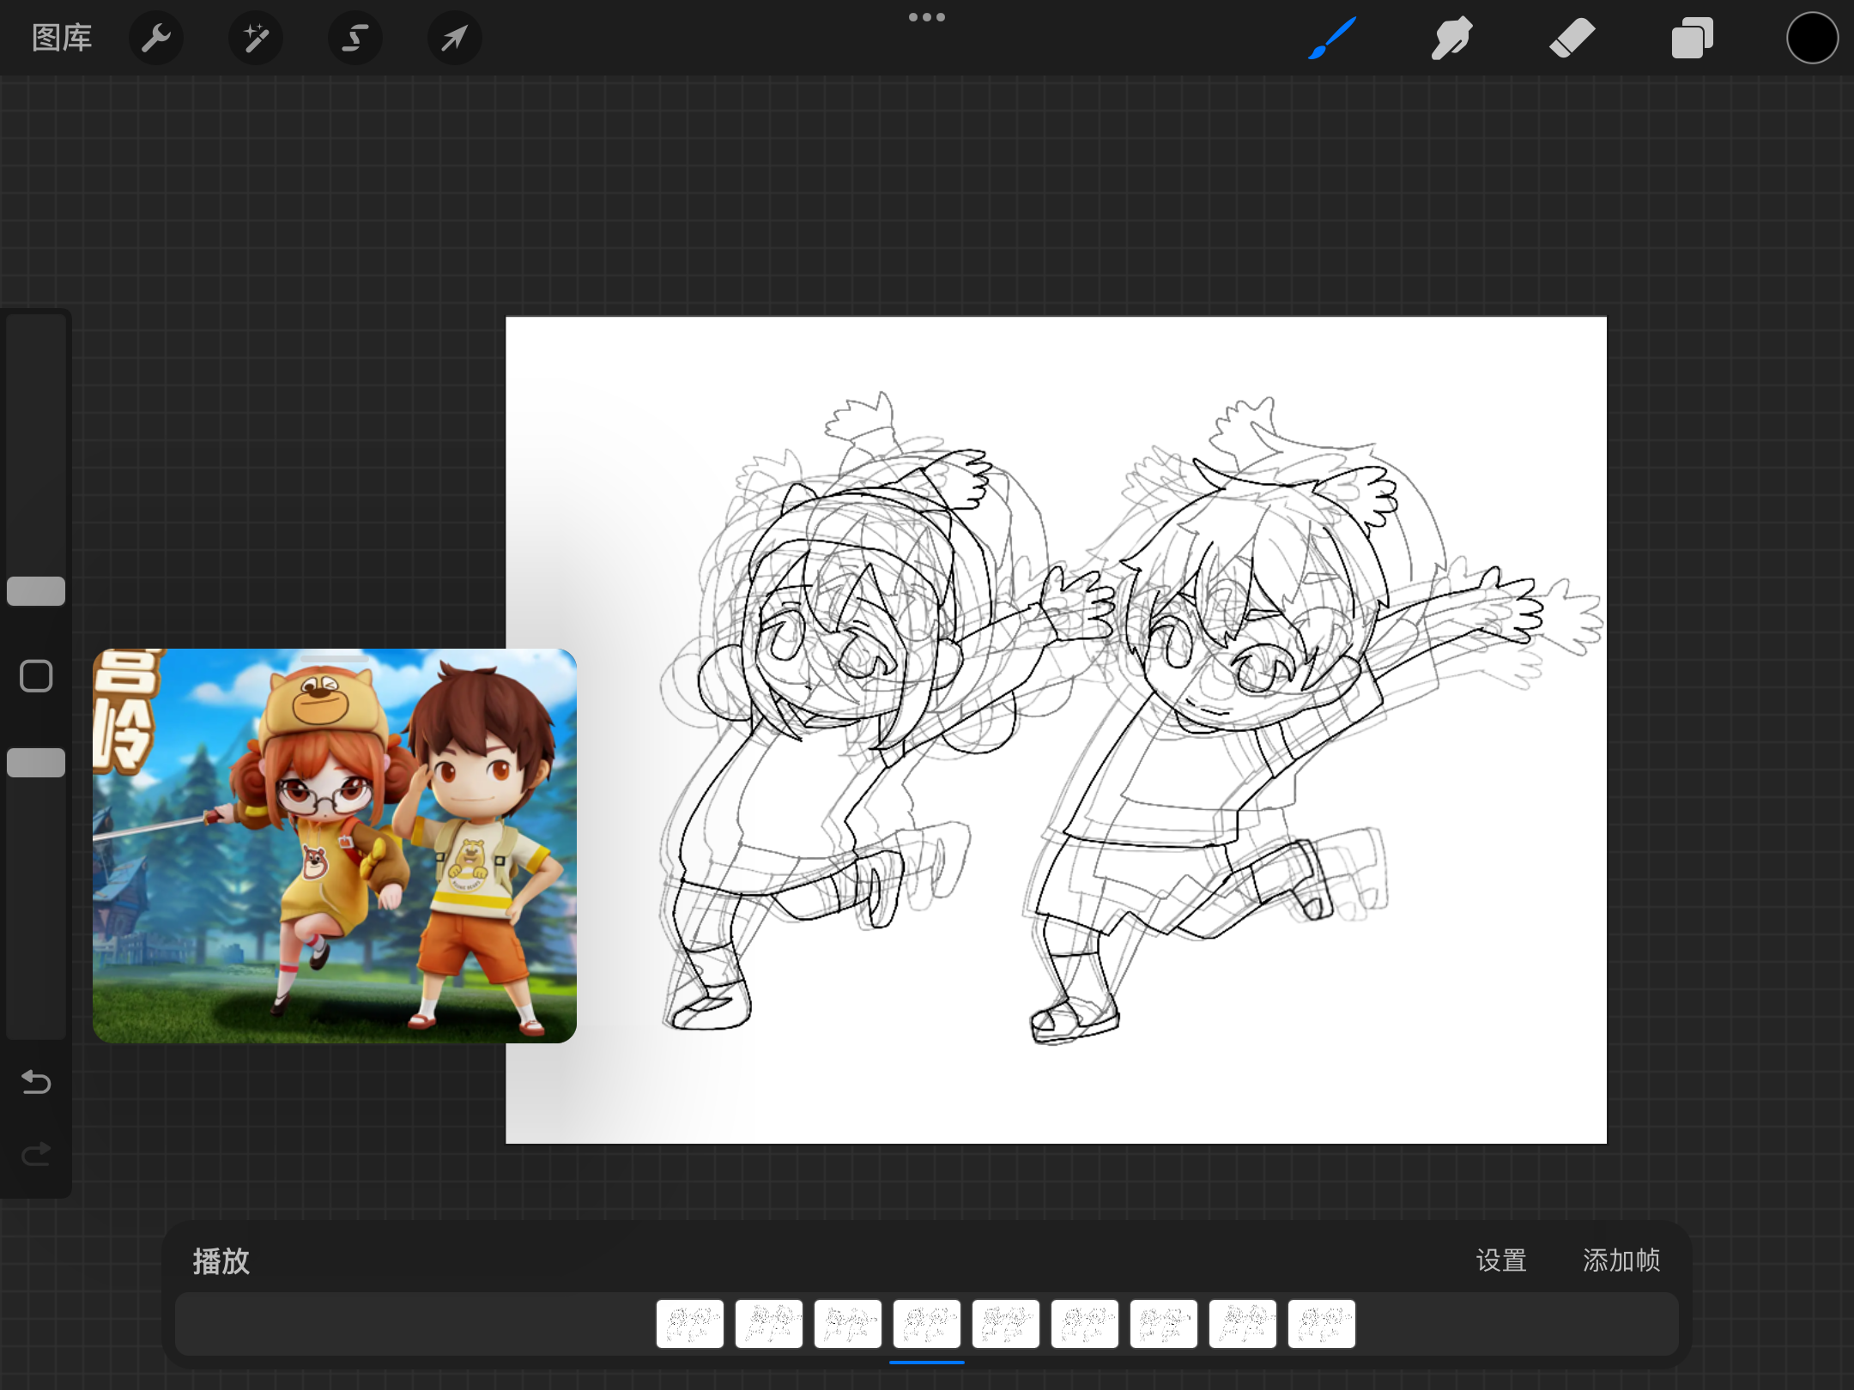
Task: Open the 图库 gallery
Action: pos(62,38)
